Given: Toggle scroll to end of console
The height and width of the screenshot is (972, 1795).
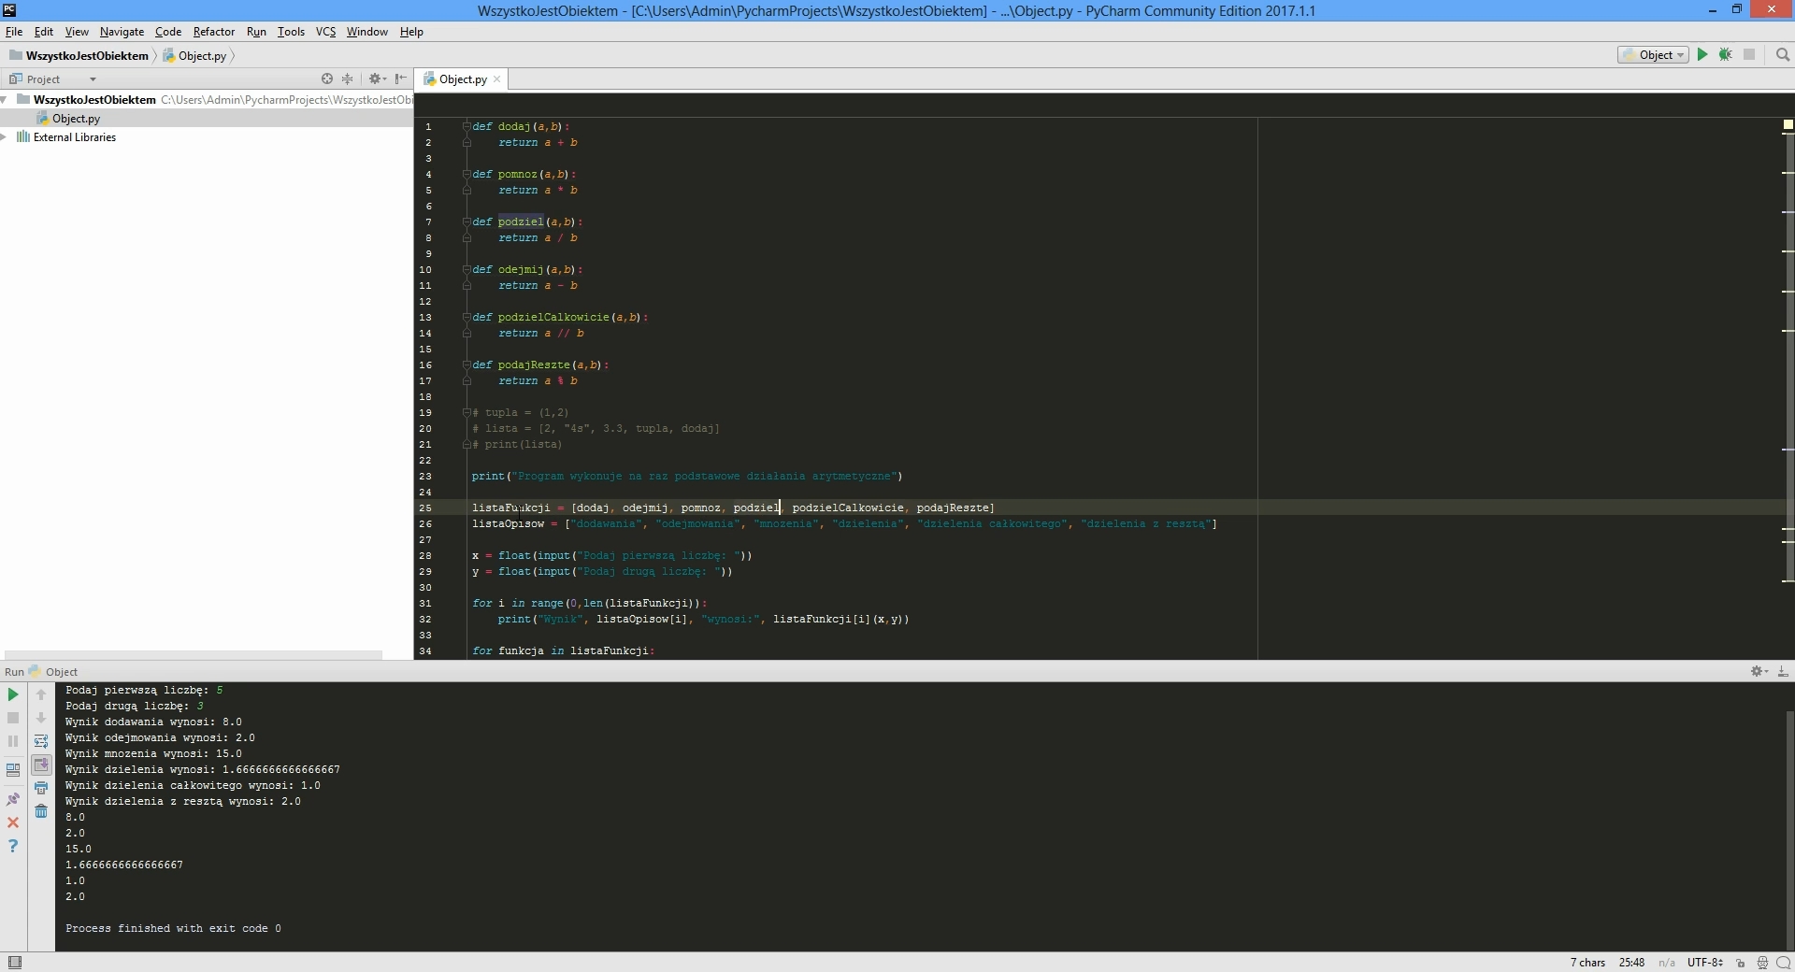Looking at the screenshot, I should click(41, 765).
